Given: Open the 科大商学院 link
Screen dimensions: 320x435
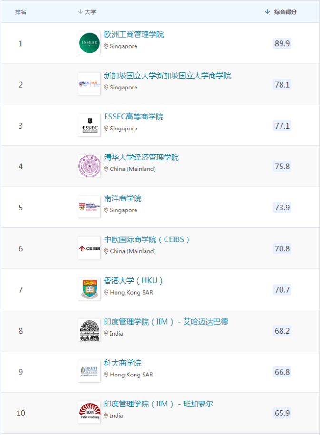Looking at the screenshot, I should 123,363.
